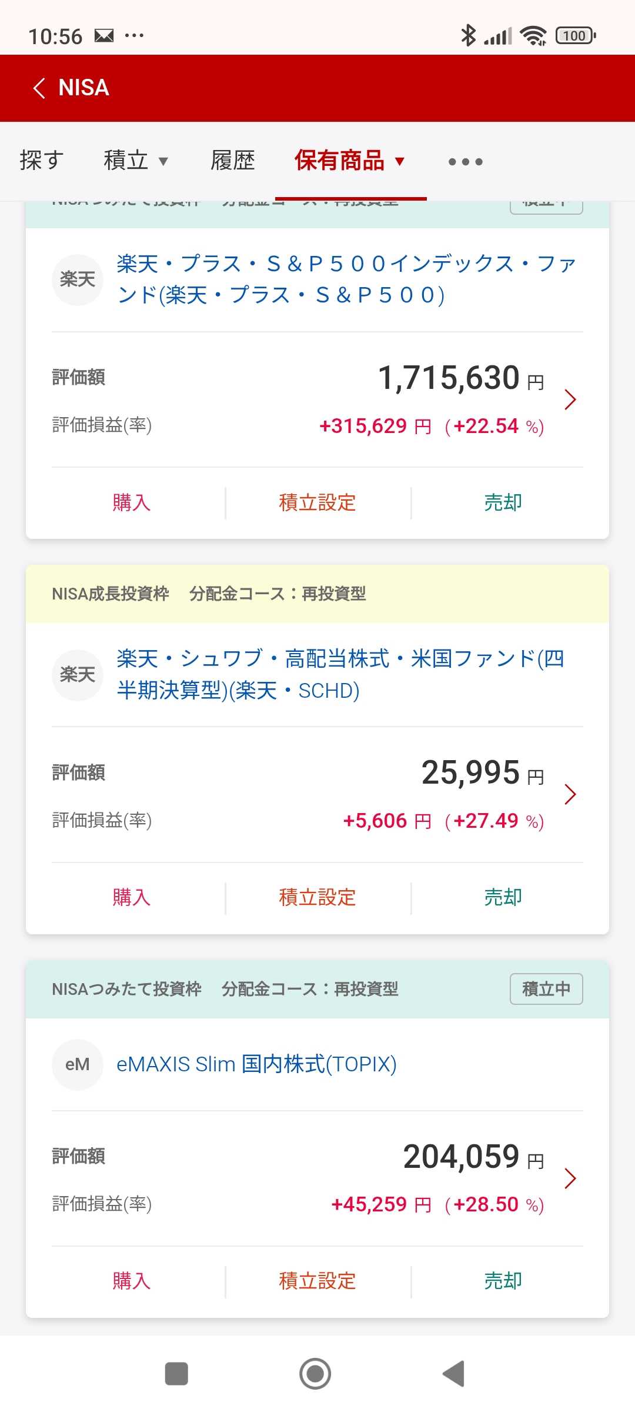635x1412 pixels.
Task: Tap the eM logo of eMAXIS Slim
Action: pos(78,1064)
